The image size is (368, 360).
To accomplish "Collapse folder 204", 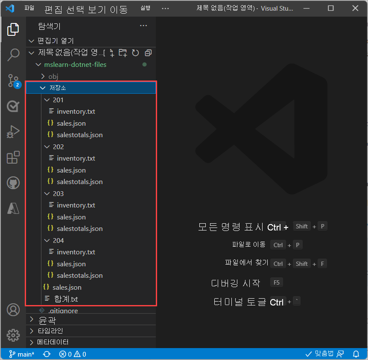I will 91,241.
